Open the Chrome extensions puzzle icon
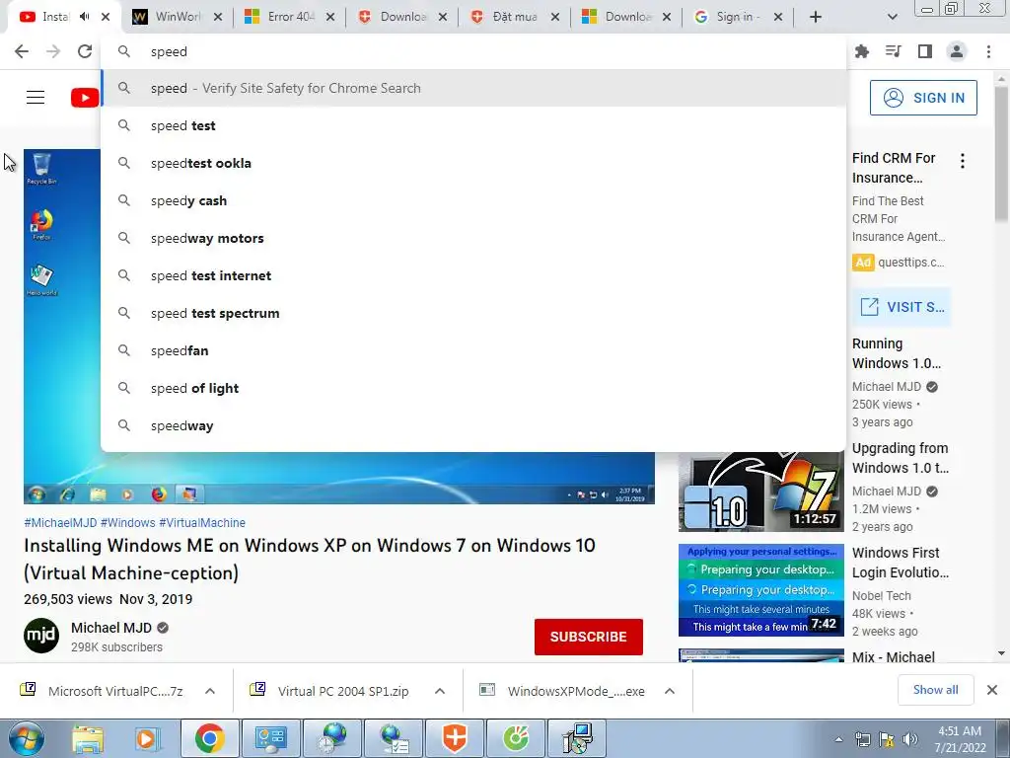1010x758 pixels. [861, 51]
